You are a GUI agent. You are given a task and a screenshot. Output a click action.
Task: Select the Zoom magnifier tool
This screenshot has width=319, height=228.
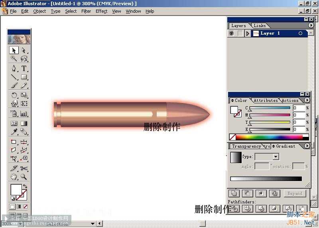(24, 177)
